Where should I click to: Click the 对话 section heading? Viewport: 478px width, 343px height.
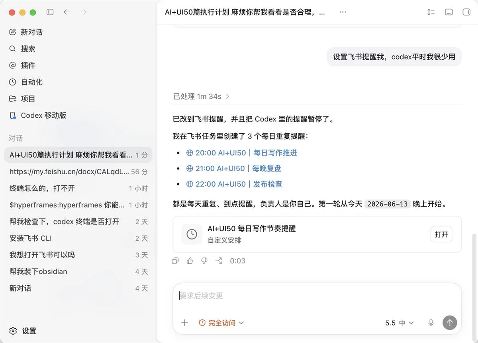16,138
